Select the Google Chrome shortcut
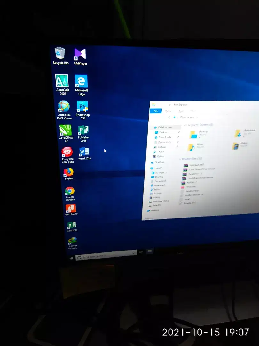Screen dimensions: 259x346 [70, 194]
